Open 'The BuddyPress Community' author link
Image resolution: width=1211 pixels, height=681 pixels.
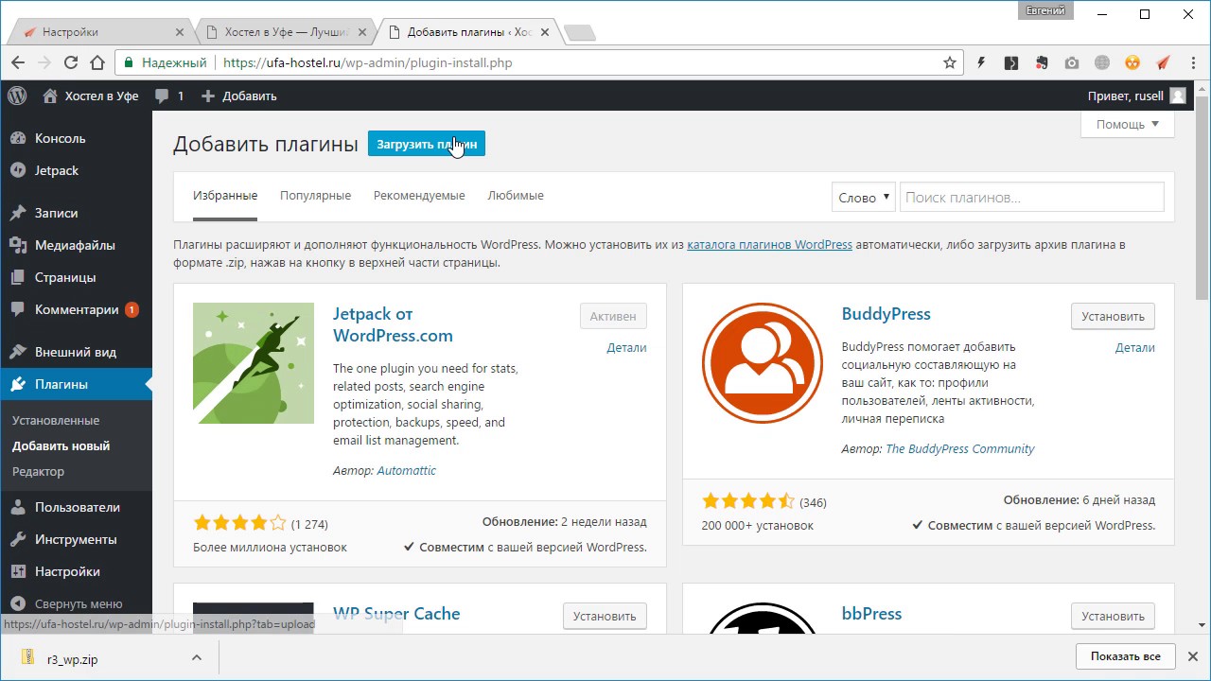tap(959, 448)
